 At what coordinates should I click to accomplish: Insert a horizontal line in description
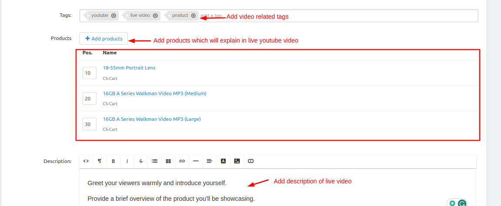coord(196,161)
